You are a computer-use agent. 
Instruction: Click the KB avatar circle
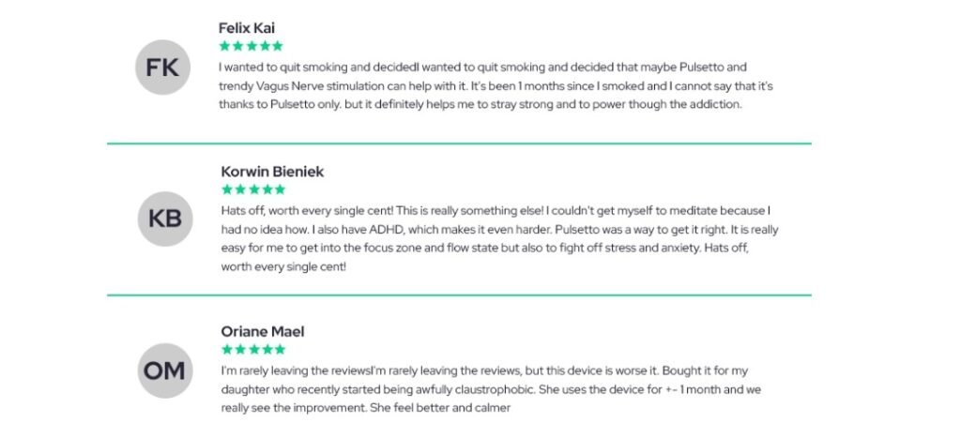(x=165, y=218)
